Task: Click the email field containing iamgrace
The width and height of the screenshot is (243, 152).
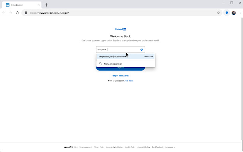Action: (120, 49)
